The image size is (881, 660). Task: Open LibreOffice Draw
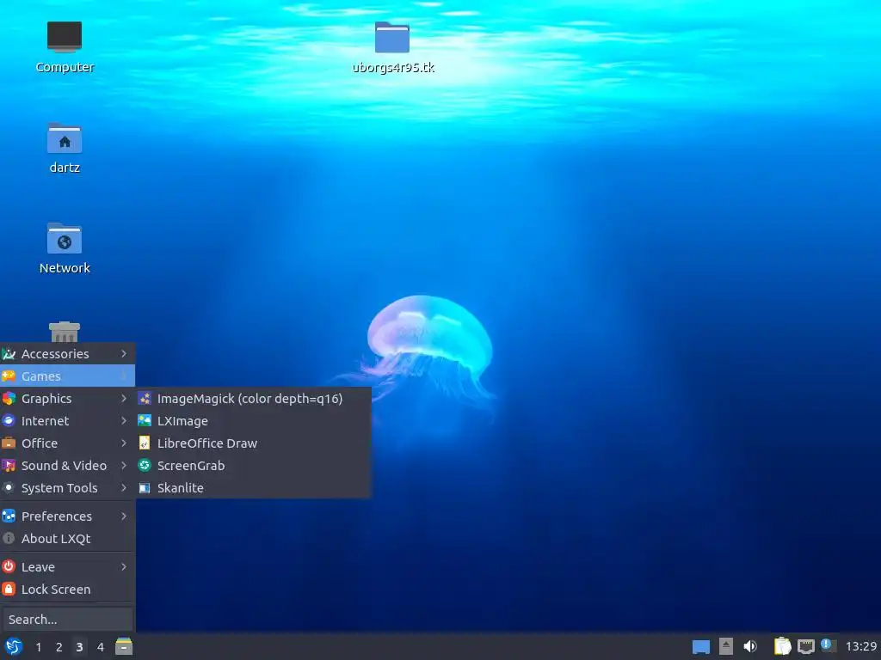[254, 443]
